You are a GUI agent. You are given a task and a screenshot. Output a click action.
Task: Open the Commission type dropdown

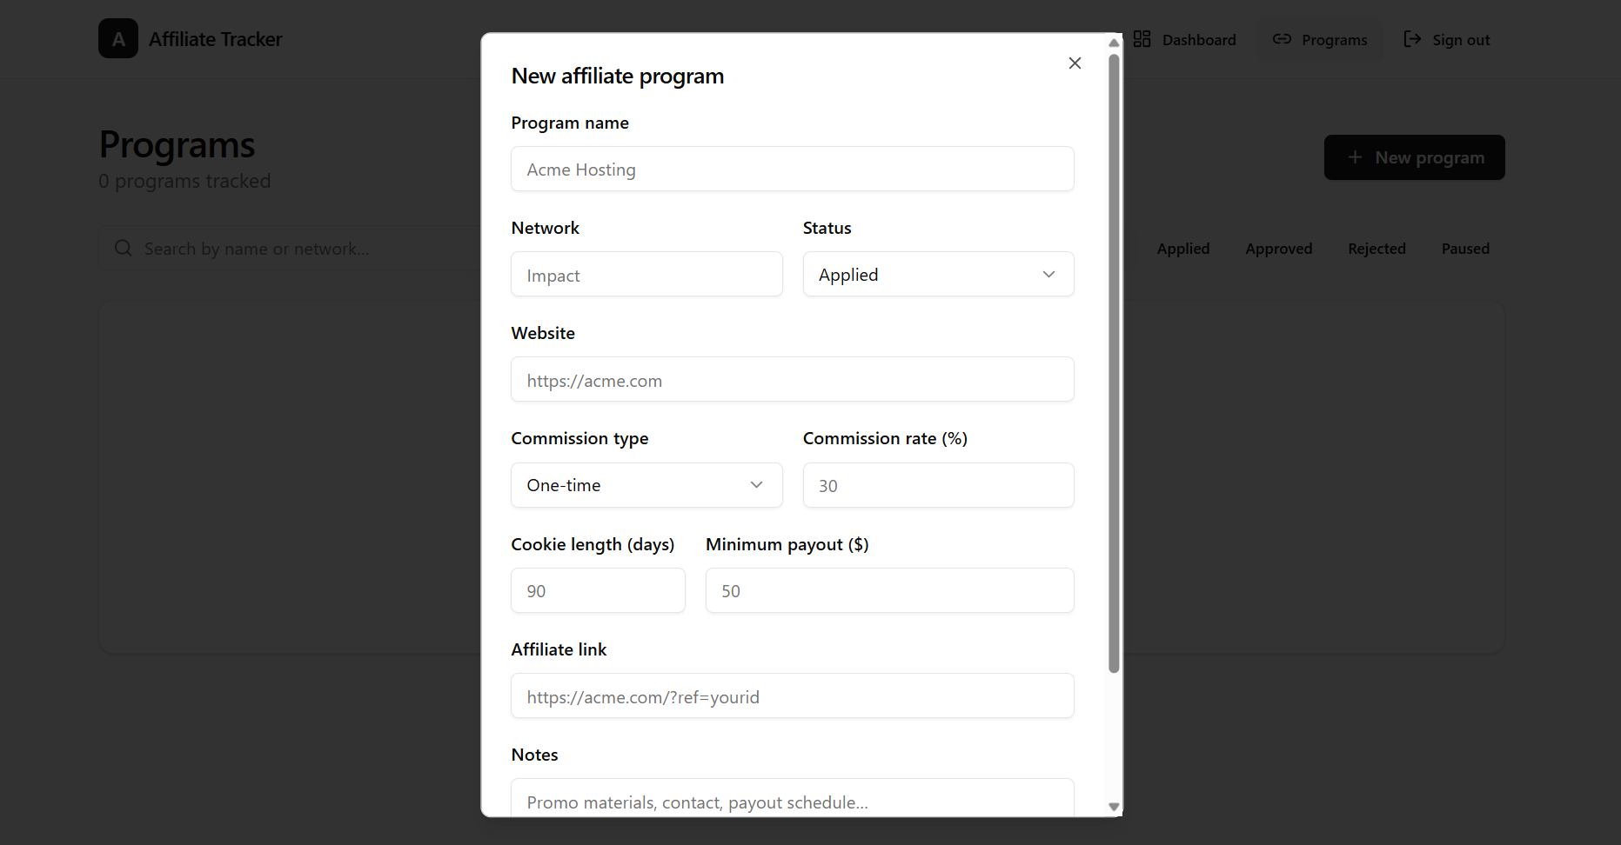646,485
